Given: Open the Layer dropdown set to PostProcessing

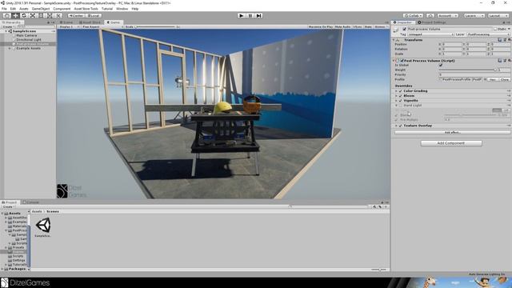Looking at the screenshot, I should [x=488, y=34].
